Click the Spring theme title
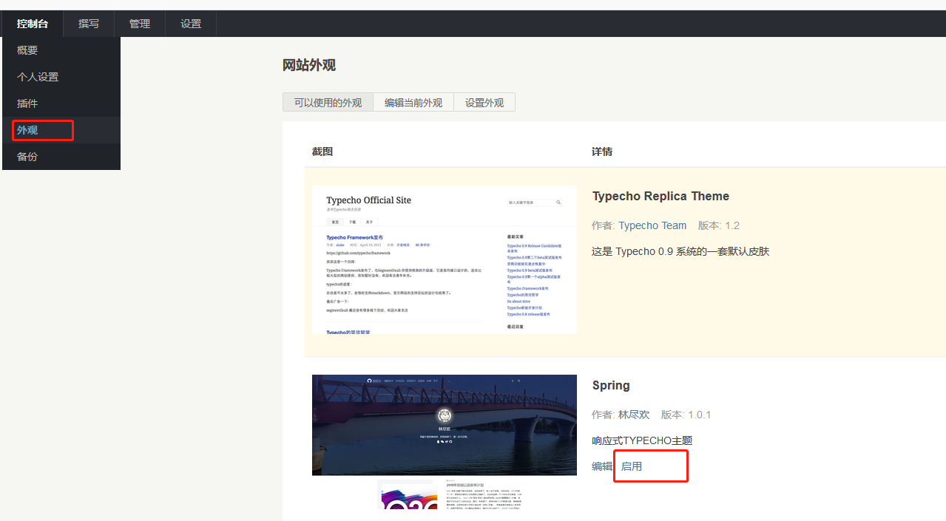Screen dimensions: 946x521 (x=611, y=386)
